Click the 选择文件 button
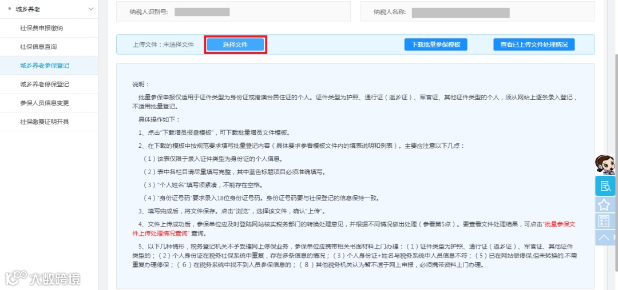 click(x=235, y=45)
